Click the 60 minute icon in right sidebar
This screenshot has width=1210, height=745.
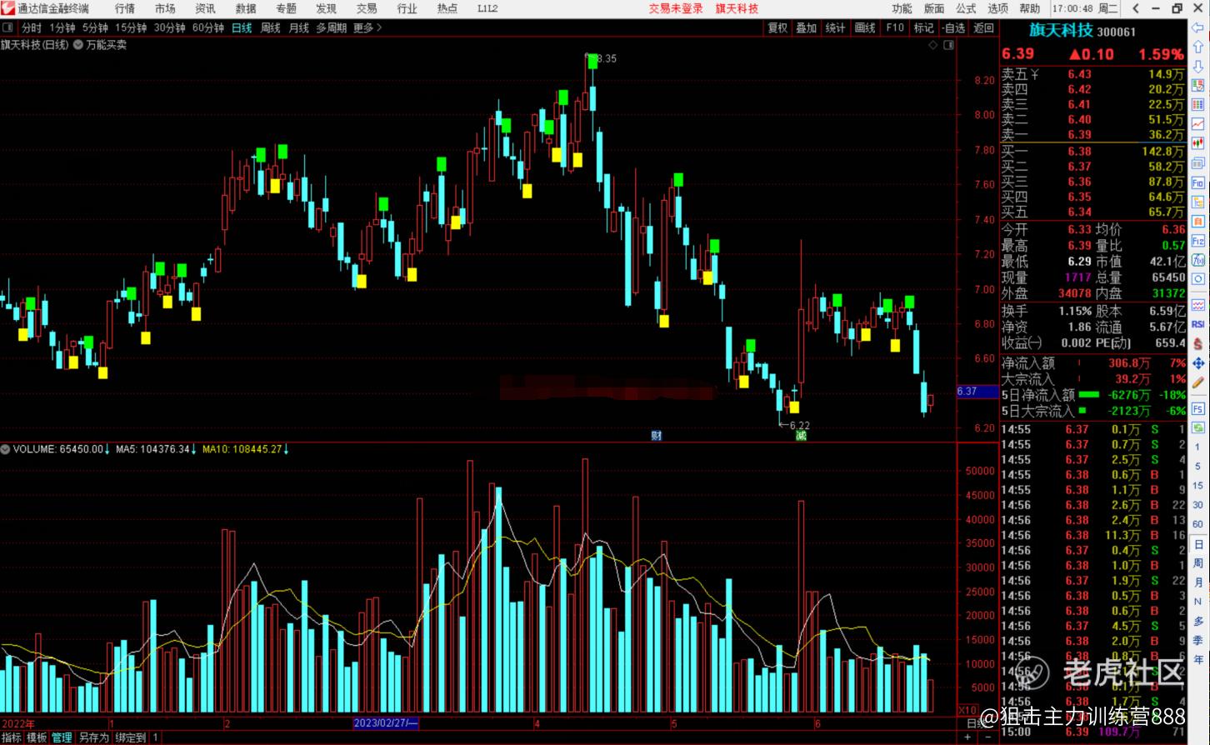coord(1198,524)
